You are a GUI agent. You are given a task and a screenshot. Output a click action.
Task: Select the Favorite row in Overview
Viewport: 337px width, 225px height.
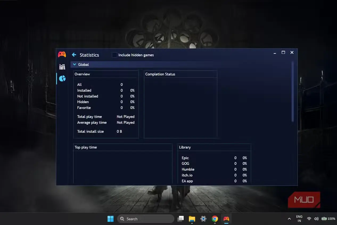tap(106, 108)
